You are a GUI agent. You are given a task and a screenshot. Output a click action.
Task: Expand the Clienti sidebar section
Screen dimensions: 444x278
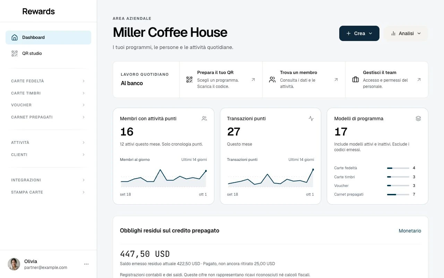(x=49, y=155)
